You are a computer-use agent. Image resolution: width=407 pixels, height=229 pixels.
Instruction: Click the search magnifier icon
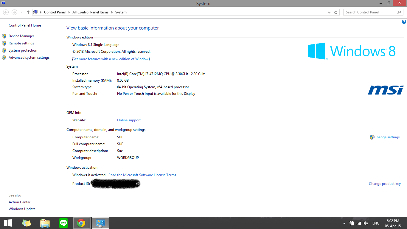click(399, 12)
